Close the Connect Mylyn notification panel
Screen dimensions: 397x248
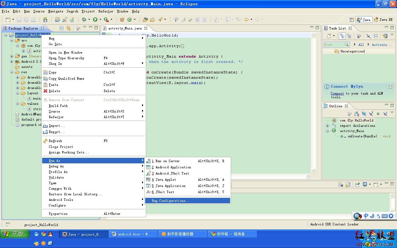(x=390, y=87)
